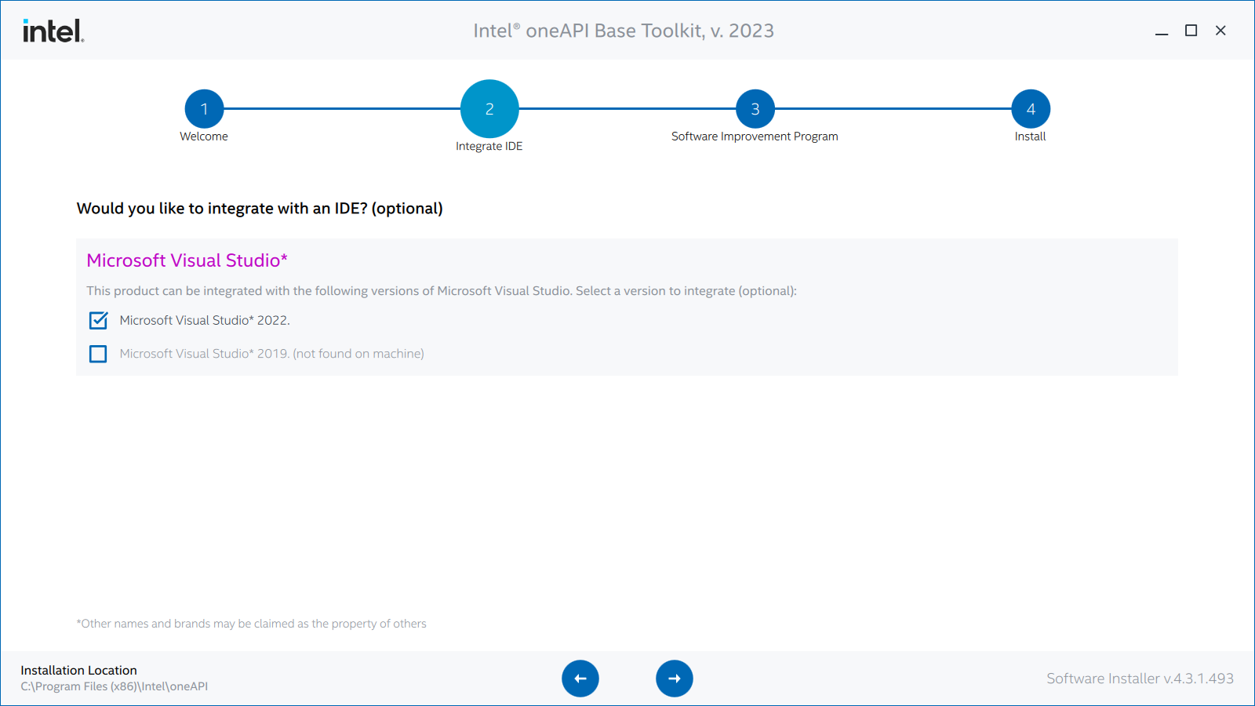The width and height of the screenshot is (1255, 706).
Task: Click the back arrow button
Action: pos(580,679)
